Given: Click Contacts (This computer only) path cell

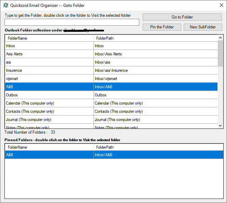Looking at the screenshot, I should [156, 111].
